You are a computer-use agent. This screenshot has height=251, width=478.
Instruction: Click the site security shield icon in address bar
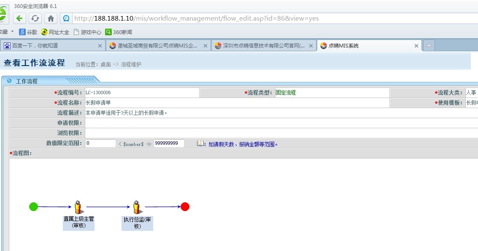66,18
